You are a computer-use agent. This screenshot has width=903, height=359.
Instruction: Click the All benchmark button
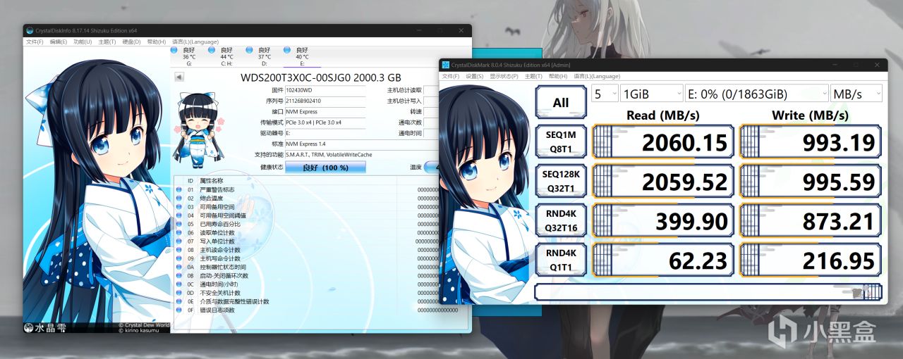click(x=561, y=103)
